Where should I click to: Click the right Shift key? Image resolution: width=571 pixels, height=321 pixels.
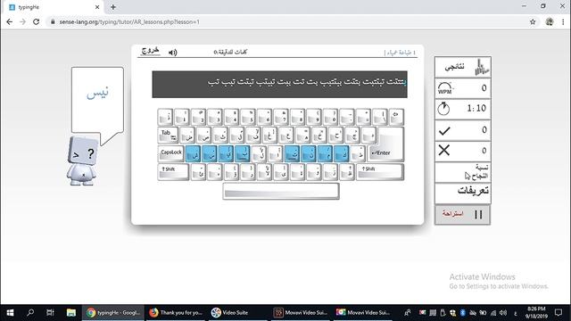[380, 171]
